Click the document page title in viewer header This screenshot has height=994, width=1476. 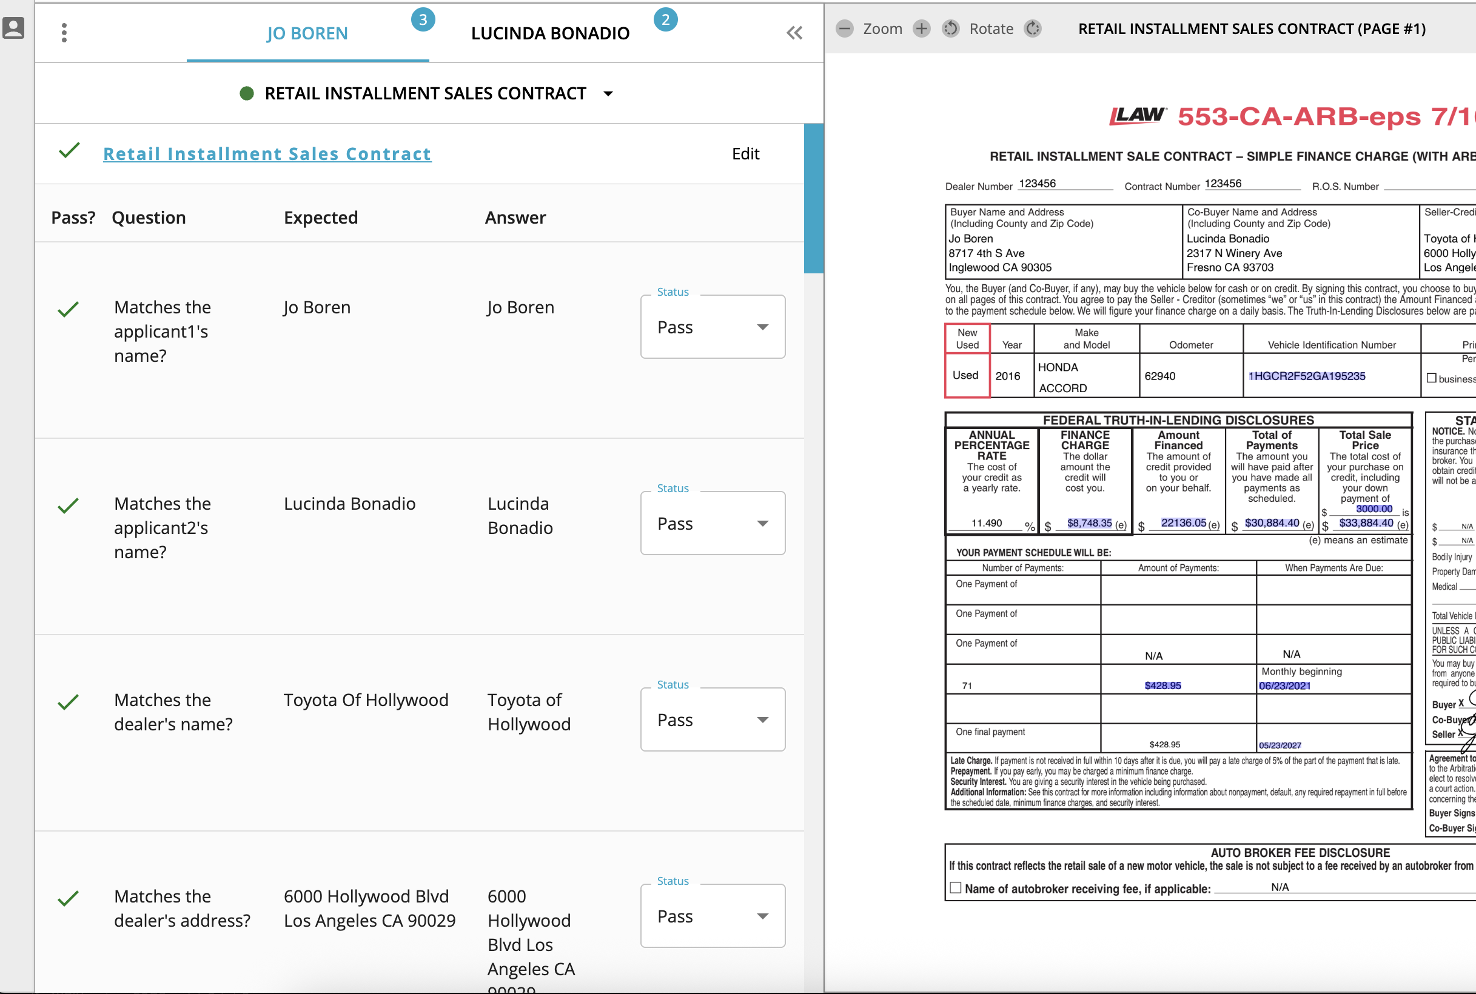(1252, 28)
